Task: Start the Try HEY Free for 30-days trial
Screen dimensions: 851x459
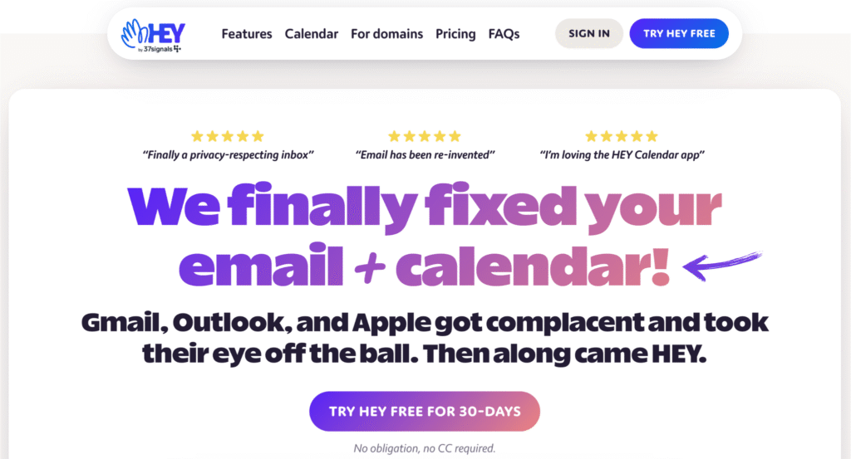Action: coord(425,412)
